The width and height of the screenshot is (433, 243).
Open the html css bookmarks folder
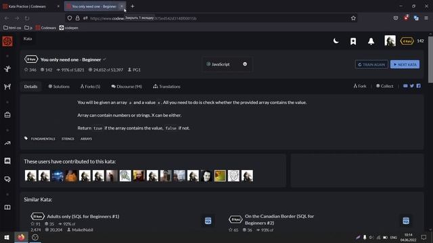12,28
